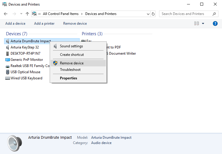
Task: Click the search magnifier icon
Action: [x=214, y=14]
